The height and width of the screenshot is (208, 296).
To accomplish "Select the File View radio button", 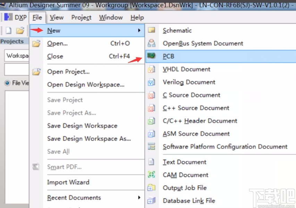I will [7, 83].
